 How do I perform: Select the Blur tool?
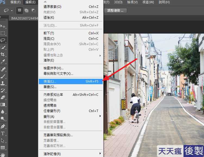coord(3,112)
